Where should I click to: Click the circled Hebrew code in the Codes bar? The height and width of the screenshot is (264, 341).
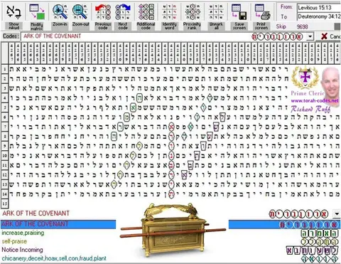277,37
